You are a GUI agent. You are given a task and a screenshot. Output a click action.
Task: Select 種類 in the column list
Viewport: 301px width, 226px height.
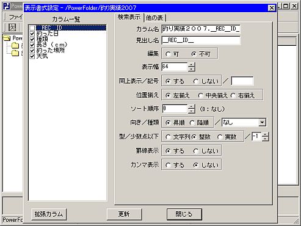tap(42, 39)
